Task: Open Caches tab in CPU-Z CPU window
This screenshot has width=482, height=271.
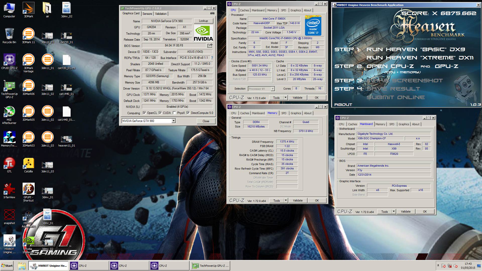Action: pos(244,10)
